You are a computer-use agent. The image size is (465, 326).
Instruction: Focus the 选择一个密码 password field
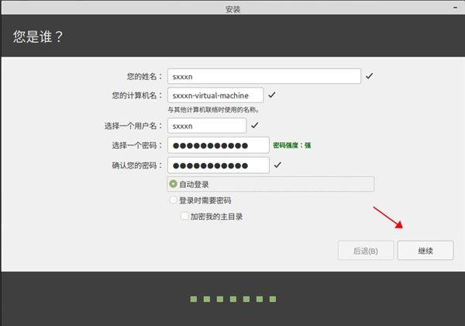pos(218,145)
